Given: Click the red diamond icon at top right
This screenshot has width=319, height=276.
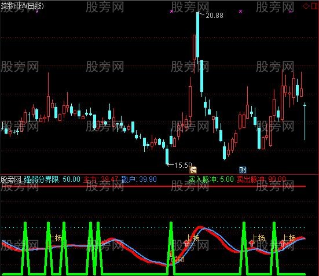Looking at the screenshot, I should point(306,6).
